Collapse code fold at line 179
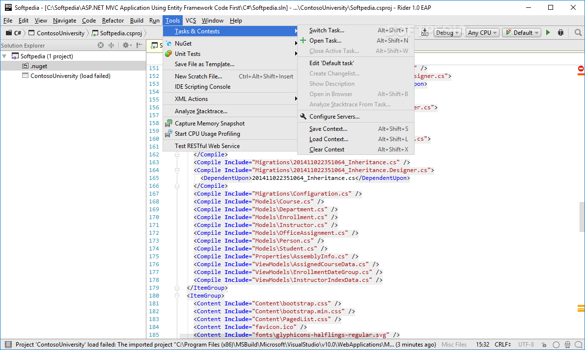 pos(177,288)
